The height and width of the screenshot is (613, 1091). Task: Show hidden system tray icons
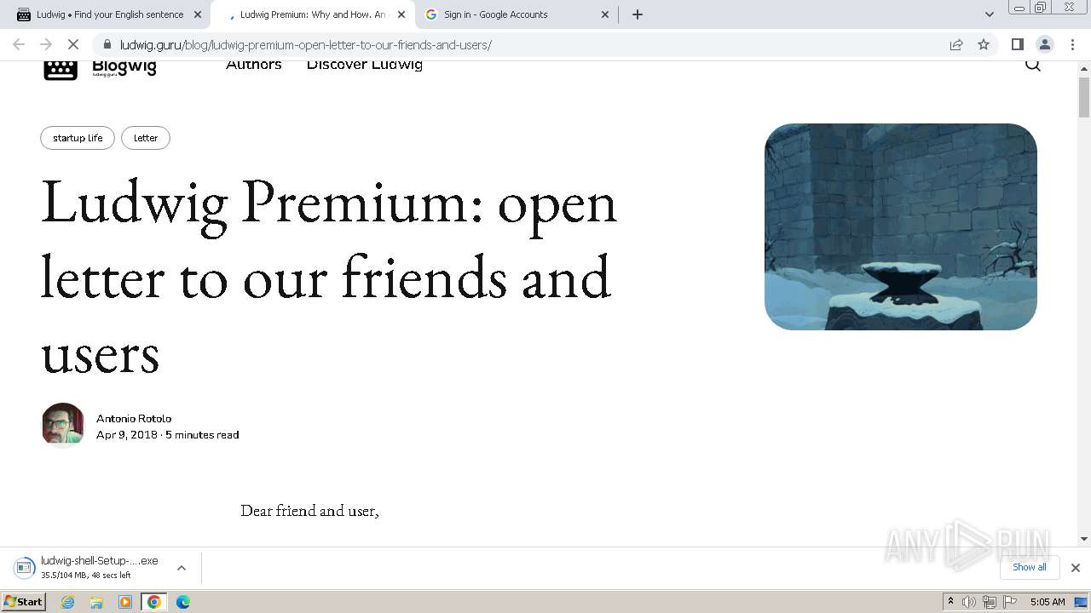coord(950,602)
